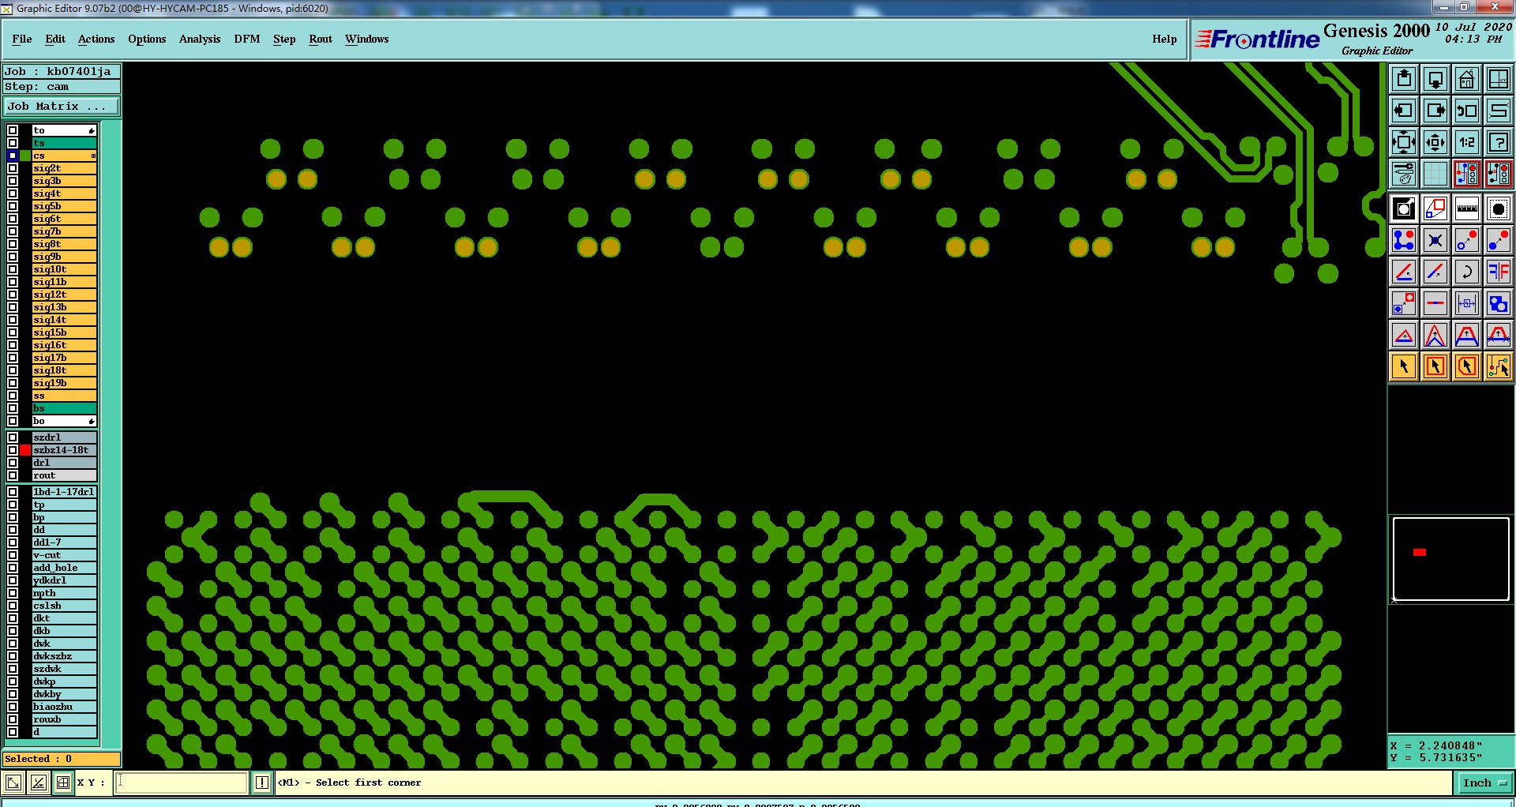1516x807 pixels.
Task: Open the wrench graphic options icon
Action: (x=1404, y=174)
